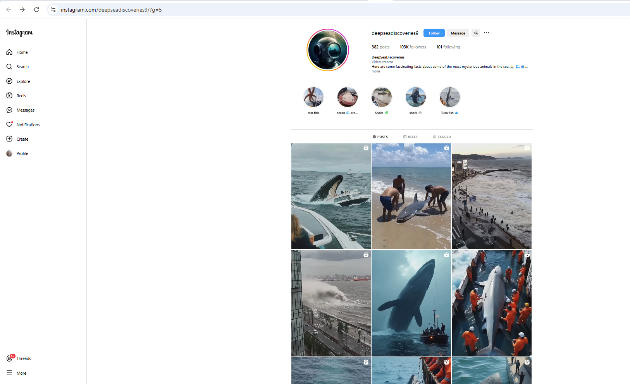
Task: Go to Reels in sidebar
Action: point(9,96)
